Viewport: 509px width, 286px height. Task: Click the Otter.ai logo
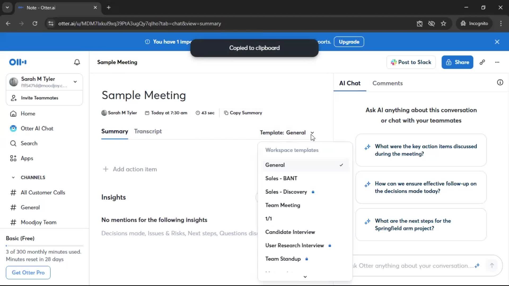(18, 62)
